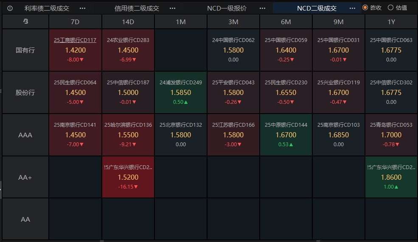Select the AA+ row label

[25, 177]
